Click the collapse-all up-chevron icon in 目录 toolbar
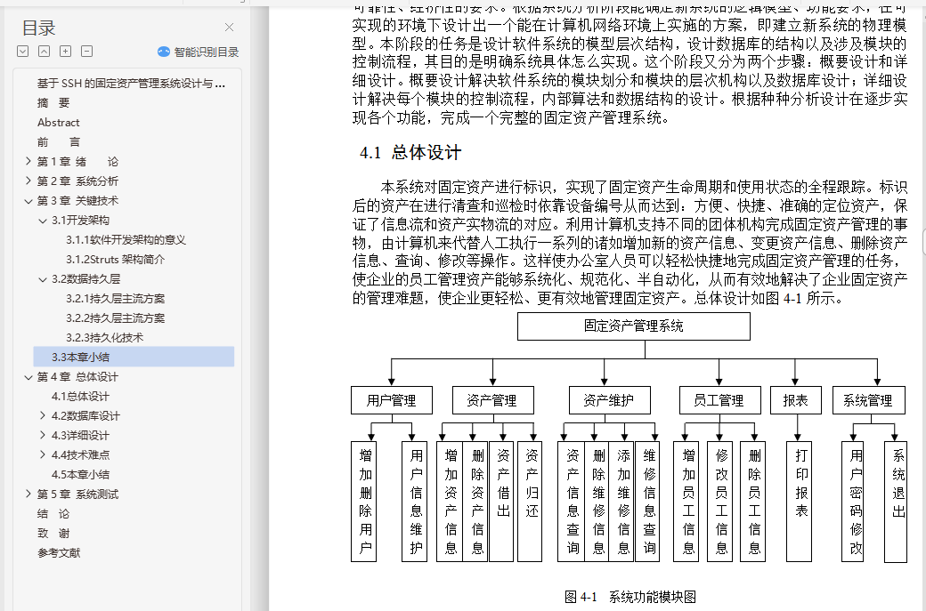The height and width of the screenshot is (611, 926). pos(44,52)
